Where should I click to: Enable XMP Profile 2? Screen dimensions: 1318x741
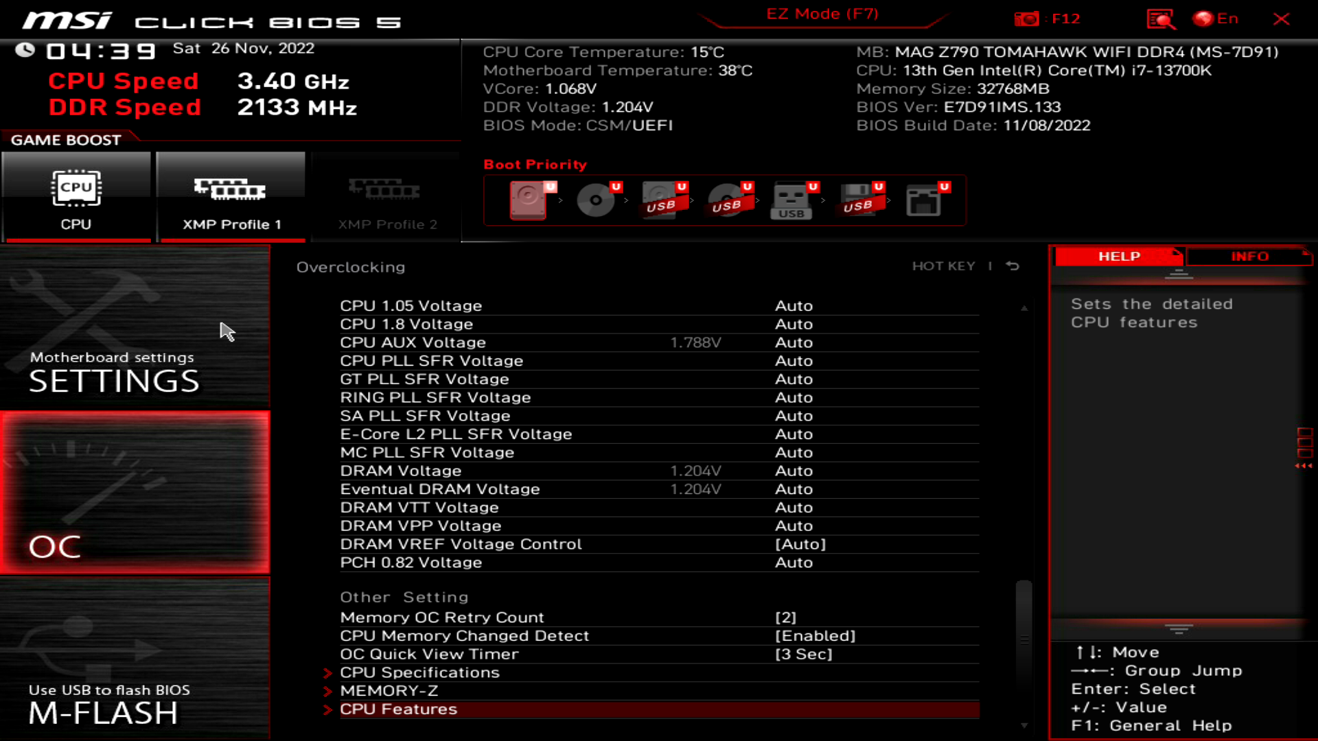coord(386,197)
